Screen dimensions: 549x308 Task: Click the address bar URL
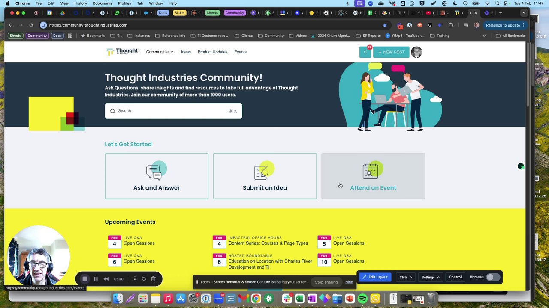(x=88, y=25)
